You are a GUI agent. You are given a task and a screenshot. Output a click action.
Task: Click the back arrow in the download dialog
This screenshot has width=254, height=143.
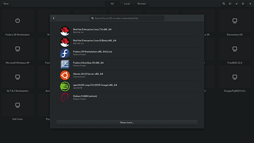click(53, 18)
